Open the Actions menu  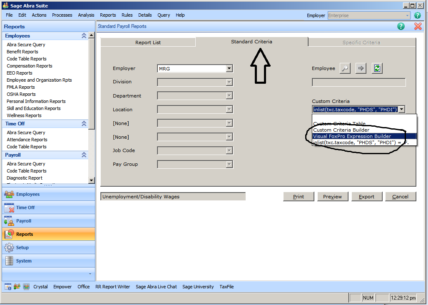pos(39,15)
